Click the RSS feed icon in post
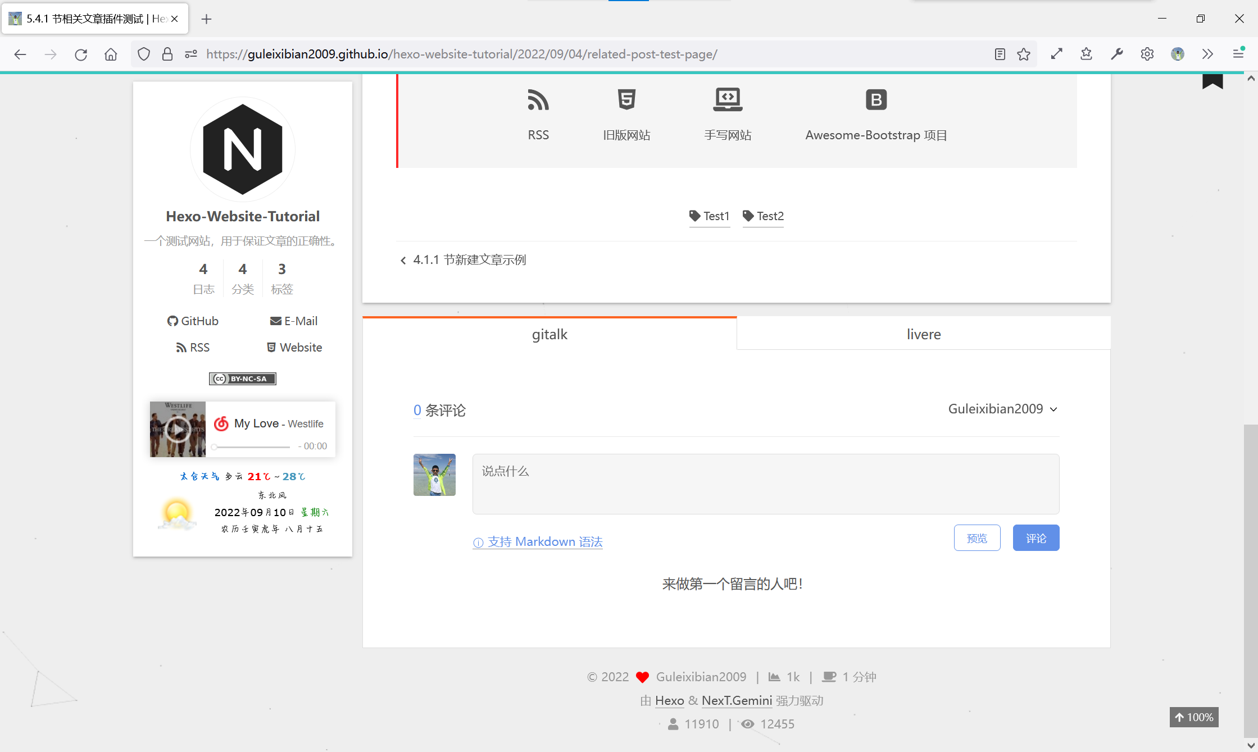 tap(538, 101)
